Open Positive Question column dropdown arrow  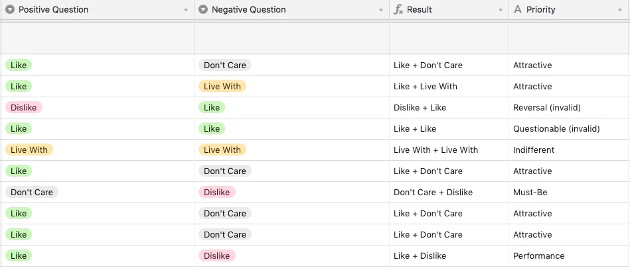point(186,11)
